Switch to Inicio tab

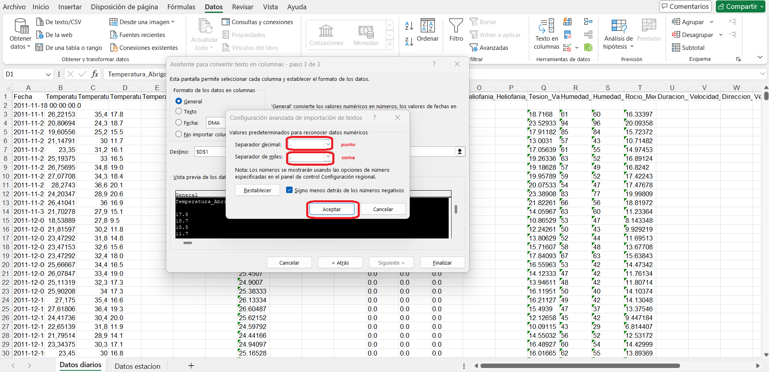click(x=41, y=7)
